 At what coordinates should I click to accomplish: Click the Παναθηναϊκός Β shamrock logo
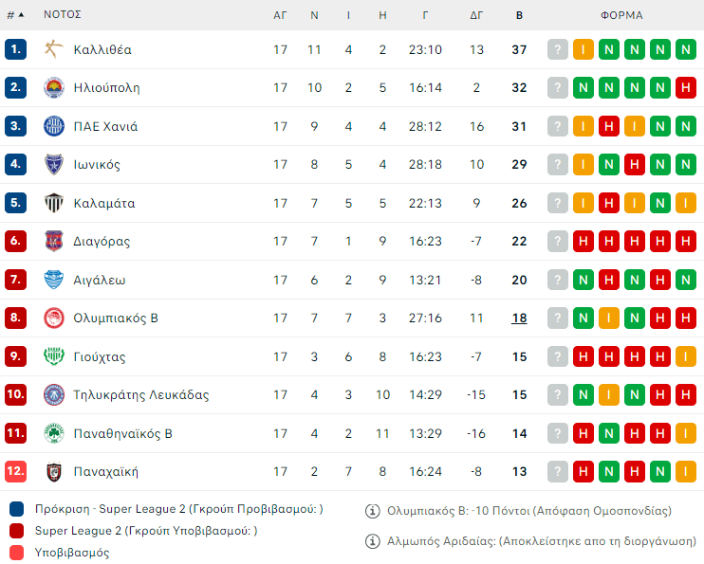click(x=54, y=433)
